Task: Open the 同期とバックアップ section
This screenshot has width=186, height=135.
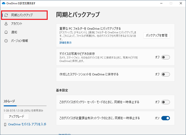Action: pos(24,15)
